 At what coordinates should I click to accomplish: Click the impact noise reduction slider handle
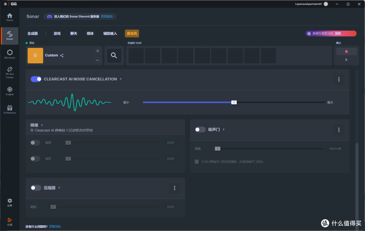[x=68, y=159]
